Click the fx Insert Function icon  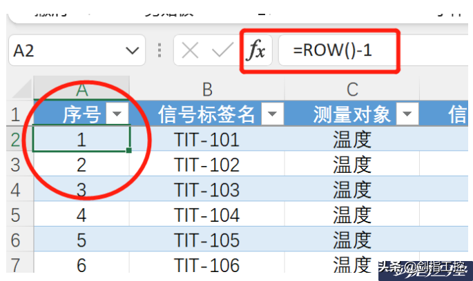255,50
